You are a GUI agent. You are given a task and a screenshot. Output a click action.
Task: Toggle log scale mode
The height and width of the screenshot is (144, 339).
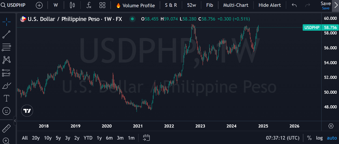point(319,138)
